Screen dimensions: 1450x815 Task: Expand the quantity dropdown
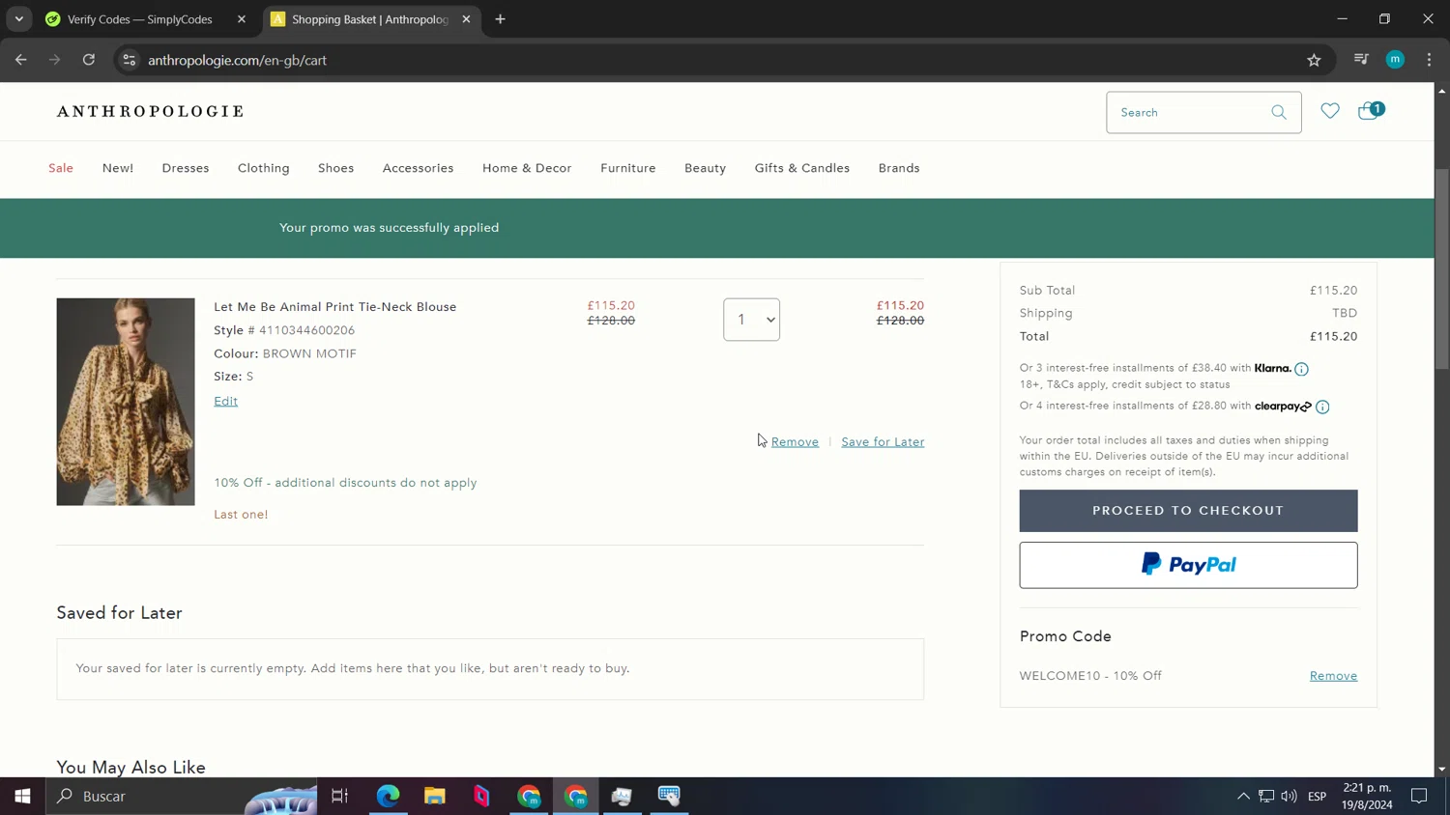click(x=751, y=320)
